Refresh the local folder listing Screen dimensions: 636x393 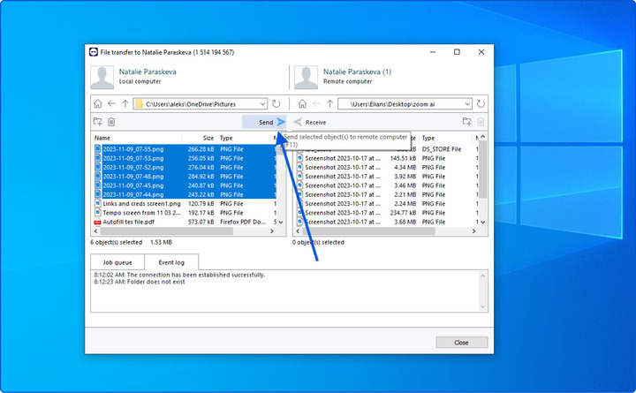coord(276,104)
